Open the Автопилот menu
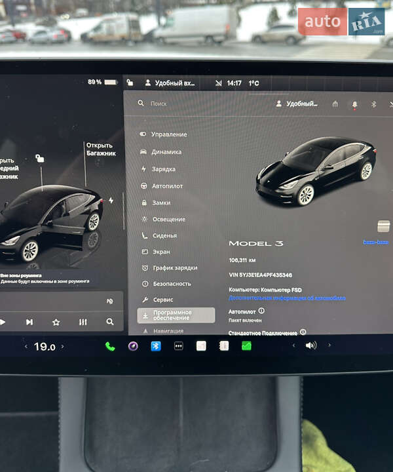The height and width of the screenshot is (472, 393). [x=162, y=186]
